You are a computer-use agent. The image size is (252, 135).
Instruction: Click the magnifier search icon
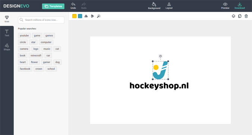pos(21,20)
